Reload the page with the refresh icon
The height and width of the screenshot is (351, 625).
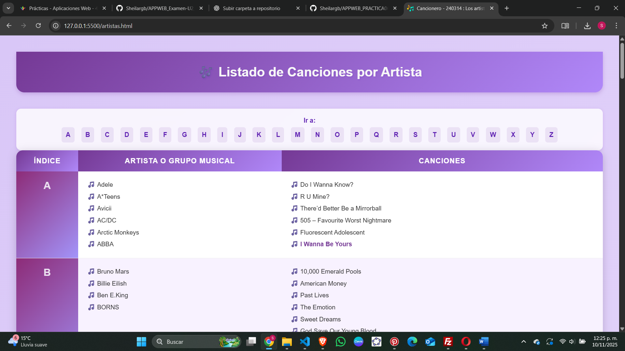38,26
